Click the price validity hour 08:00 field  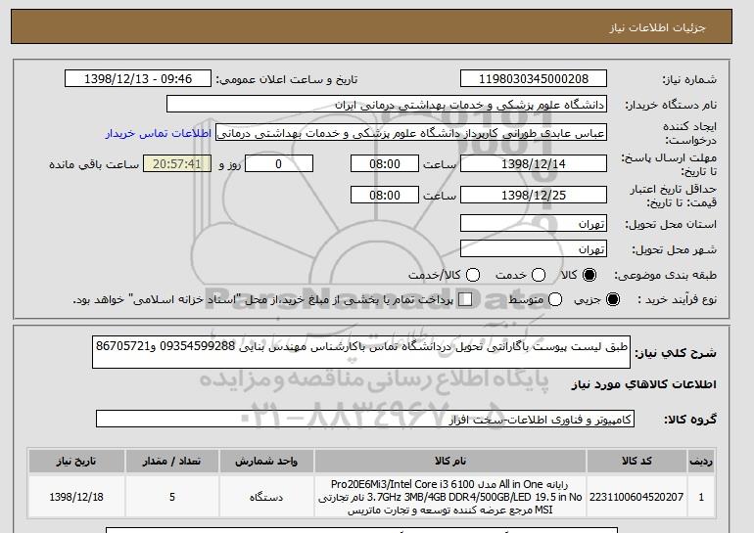[385, 195]
